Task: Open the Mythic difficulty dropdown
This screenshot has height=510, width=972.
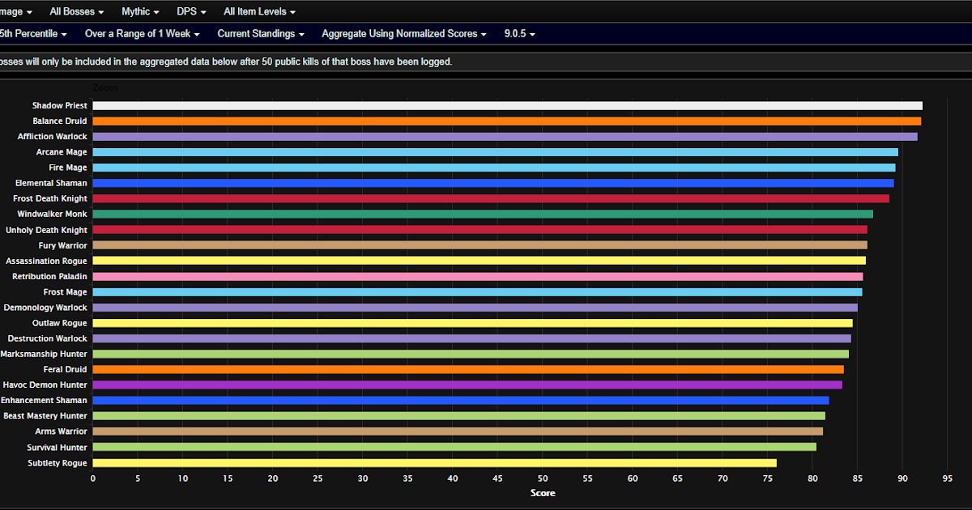Action: pyautogui.click(x=140, y=12)
